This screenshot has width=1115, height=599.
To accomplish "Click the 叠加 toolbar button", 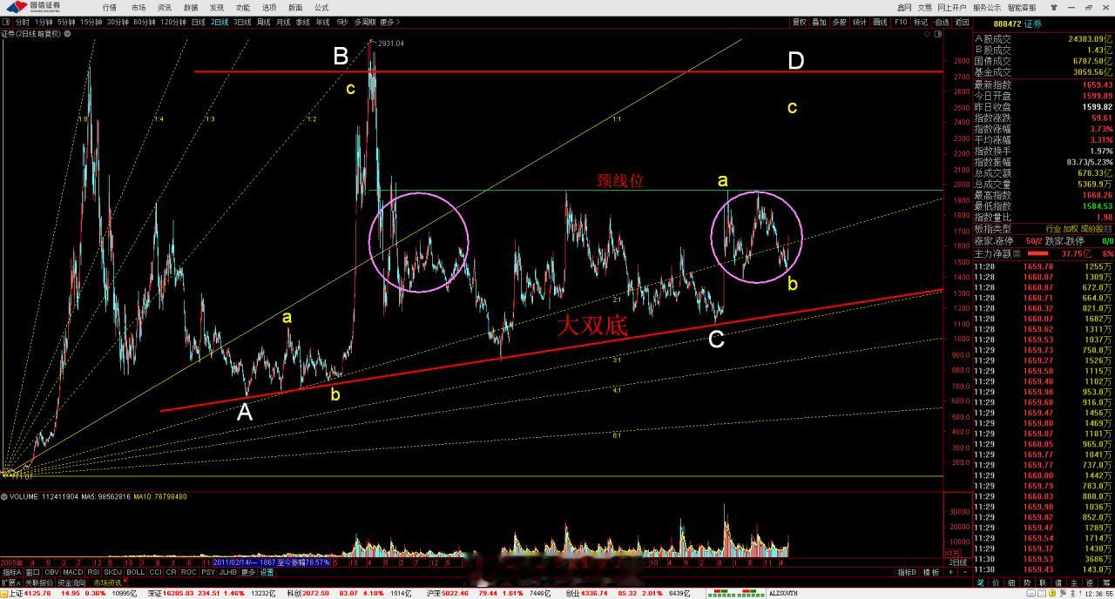I will click(819, 22).
